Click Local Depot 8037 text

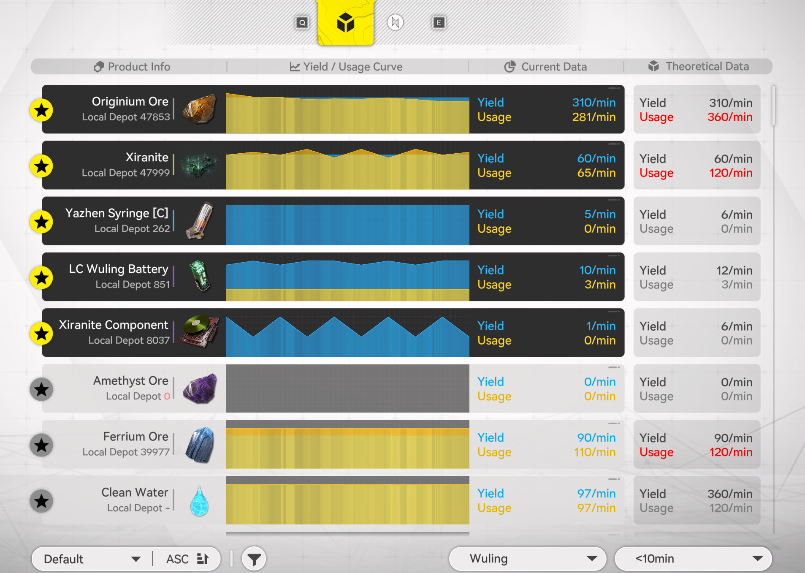pos(129,340)
